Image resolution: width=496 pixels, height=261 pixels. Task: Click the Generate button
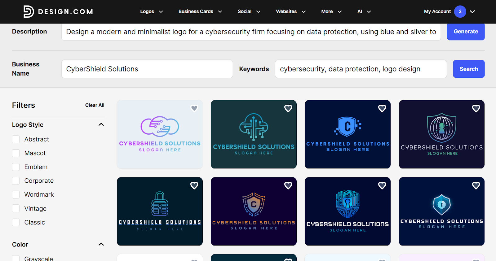point(466,32)
